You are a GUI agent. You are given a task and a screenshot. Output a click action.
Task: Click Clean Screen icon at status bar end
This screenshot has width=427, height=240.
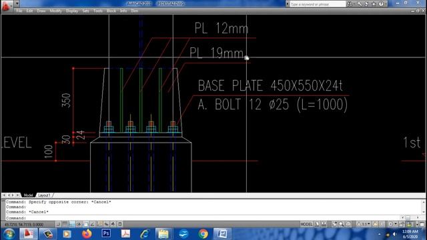tap(422, 224)
